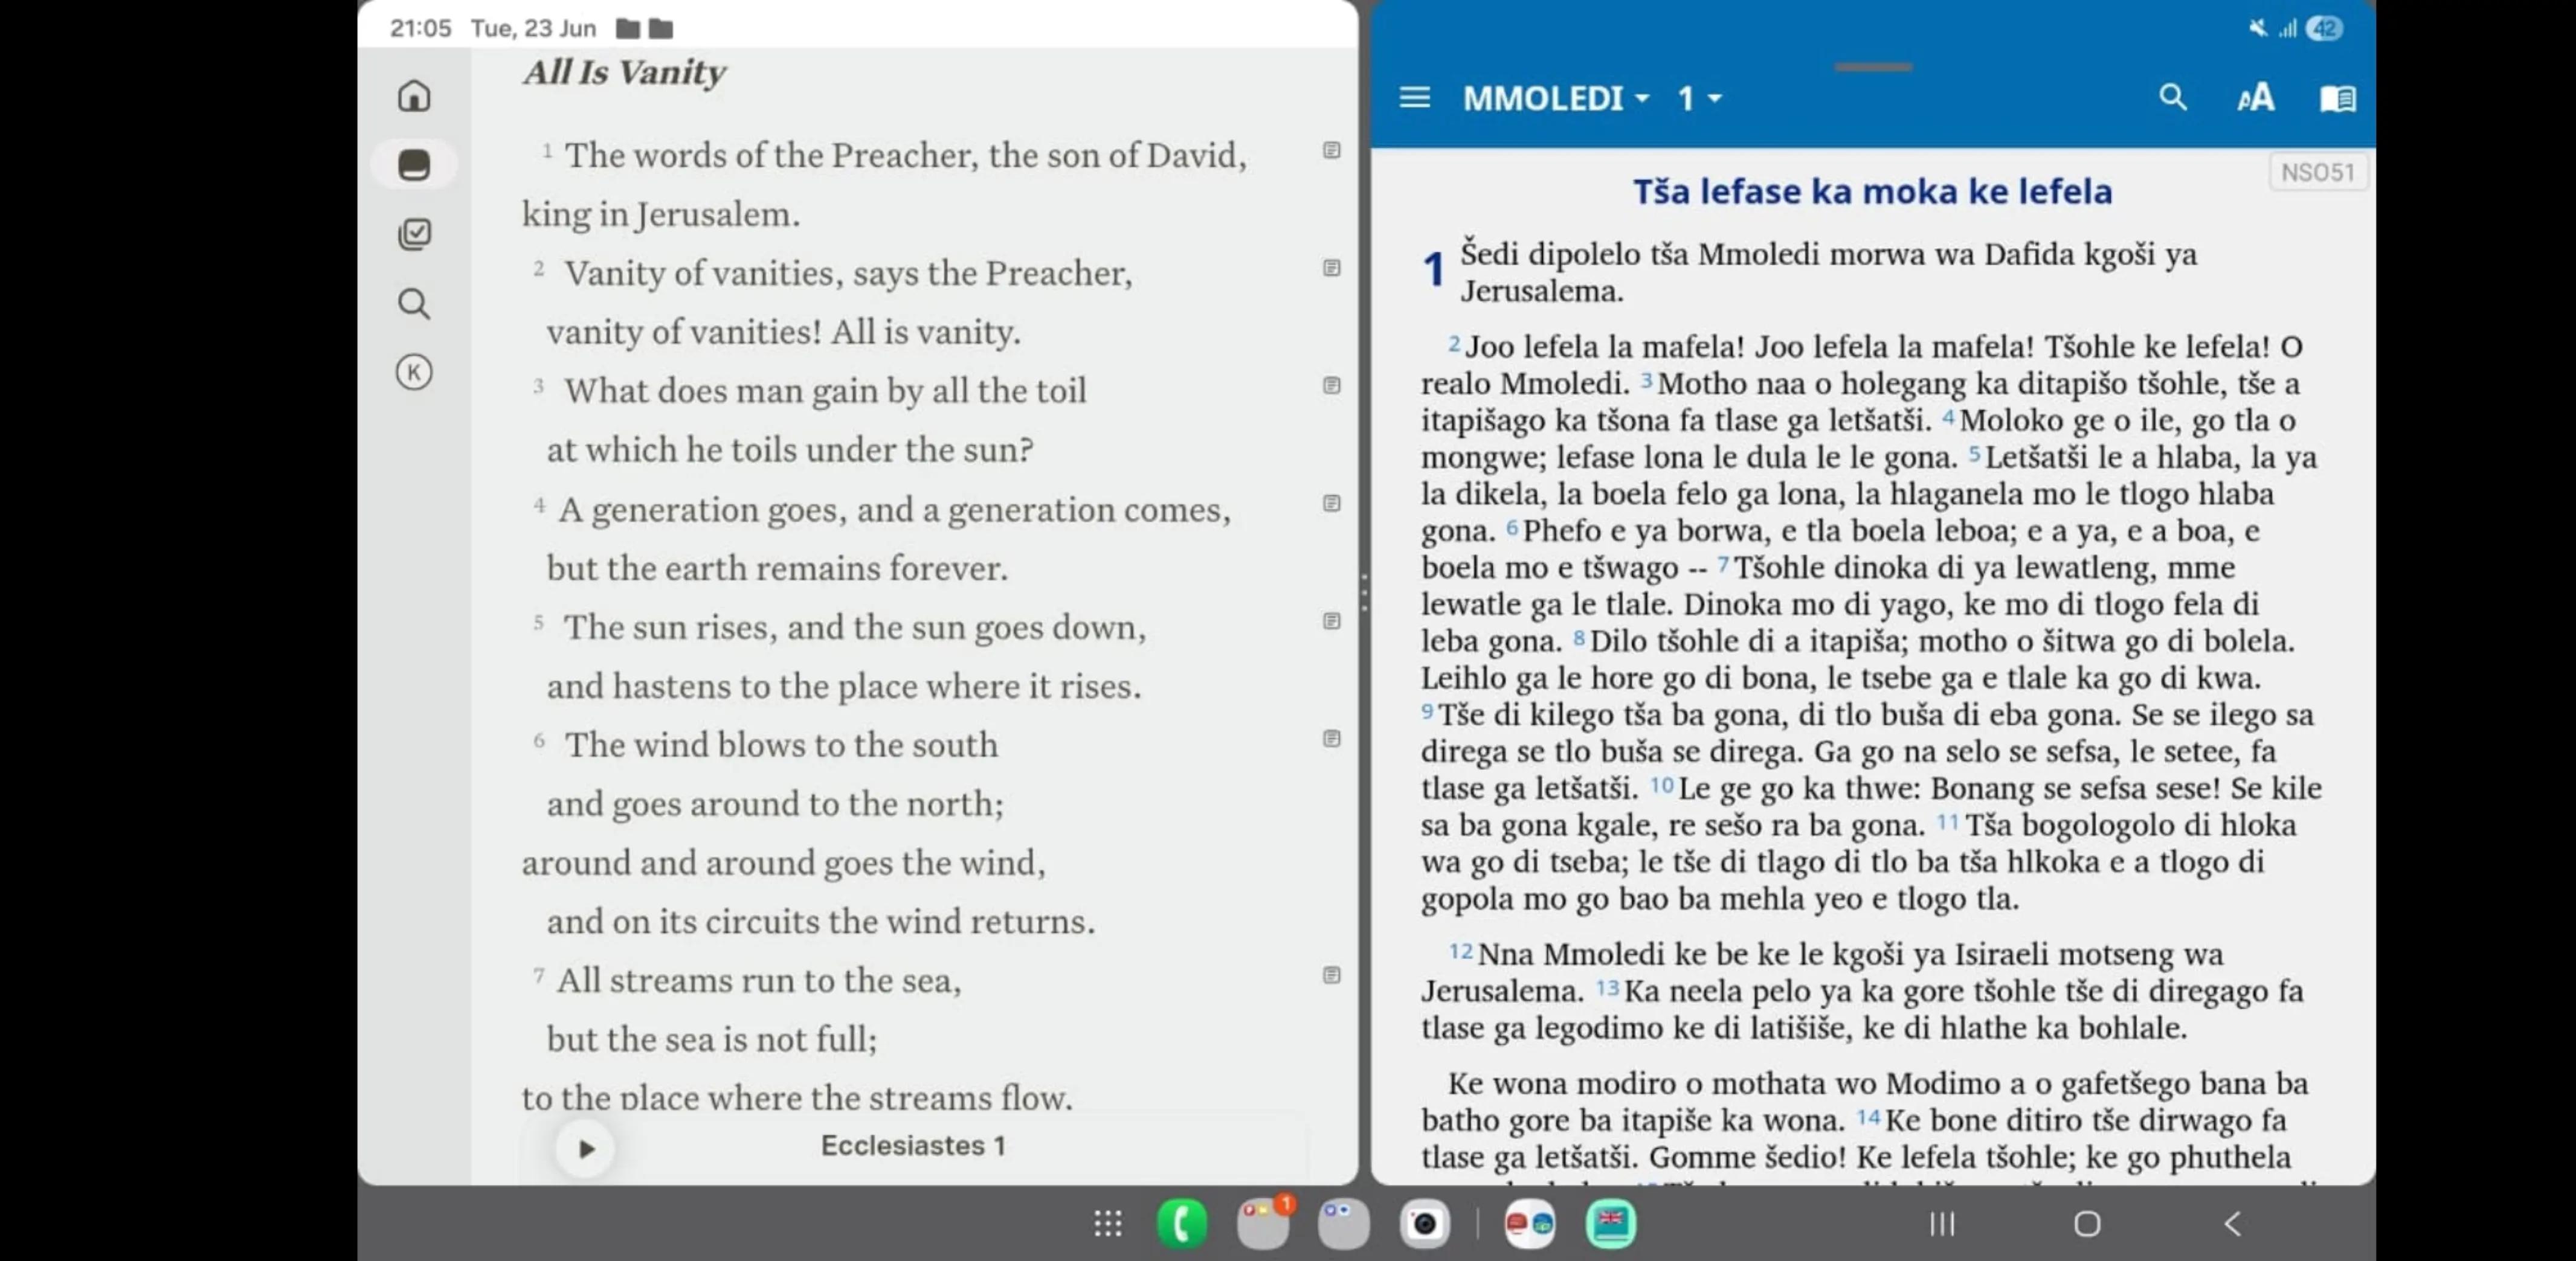Open the reading plans checkmark icon
This screenshot has width=2576, height=1261.
[x=414, y=234]
